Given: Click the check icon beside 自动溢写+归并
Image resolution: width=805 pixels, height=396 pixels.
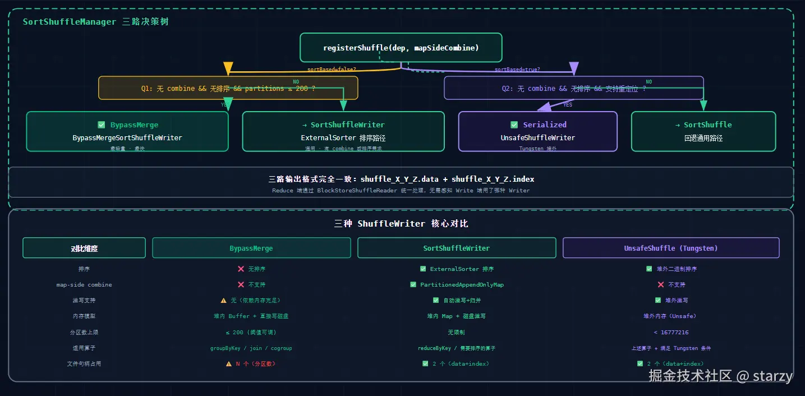Looking at the screenshot, I should 436,301.
